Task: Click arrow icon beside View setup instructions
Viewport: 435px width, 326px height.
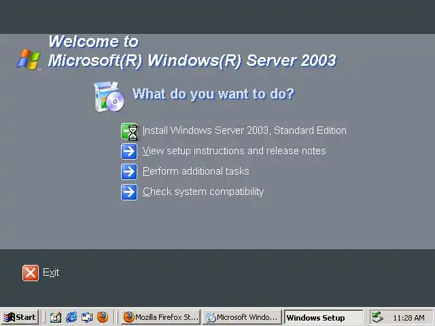Action: [129, 151]
